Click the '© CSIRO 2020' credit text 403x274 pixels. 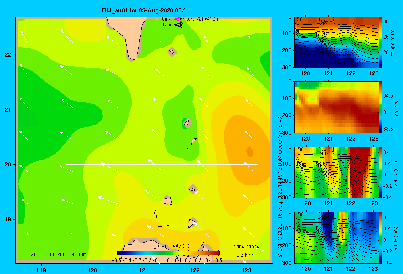pyautogui.click(x=280, y=241)
